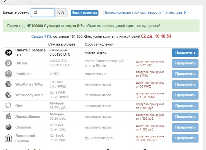Click Продолжить in the Qiwi row
The height and width of the screenshot is (150, 206).
(x=185, y=106)
